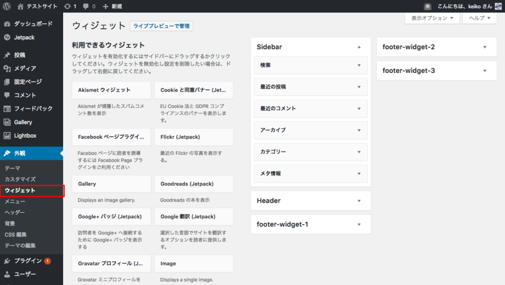
Task: Click ライブプレビューで管理 button
Action: point(161,26)
